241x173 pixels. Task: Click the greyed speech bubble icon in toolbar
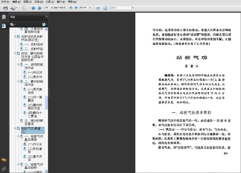point(24,8)
